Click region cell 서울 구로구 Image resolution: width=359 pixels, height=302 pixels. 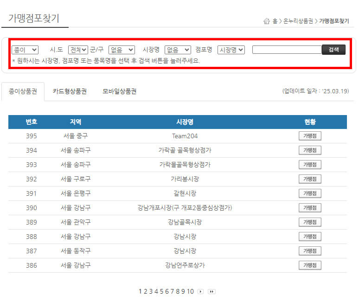click(x=76, y=179)
